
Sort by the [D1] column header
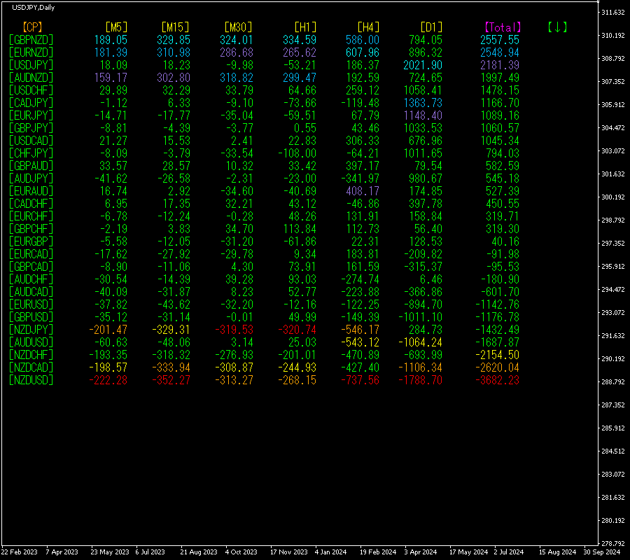(431, 27)
